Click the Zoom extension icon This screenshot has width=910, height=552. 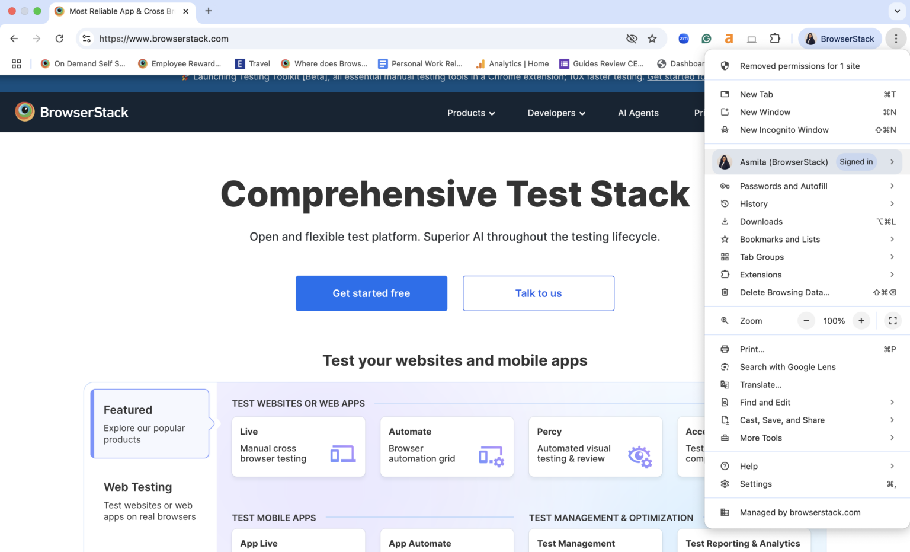point(684,38)
